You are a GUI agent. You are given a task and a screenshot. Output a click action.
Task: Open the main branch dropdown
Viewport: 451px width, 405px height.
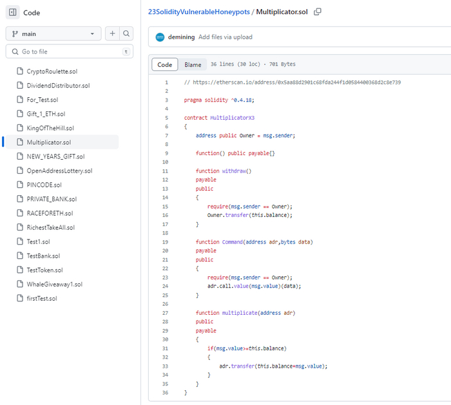[53, 33]
